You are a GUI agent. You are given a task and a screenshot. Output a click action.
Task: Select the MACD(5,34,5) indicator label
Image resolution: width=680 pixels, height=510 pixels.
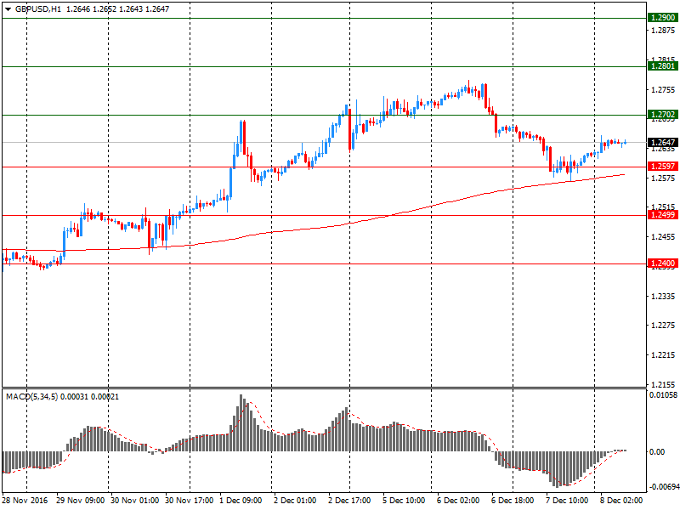tap(31, 397)
